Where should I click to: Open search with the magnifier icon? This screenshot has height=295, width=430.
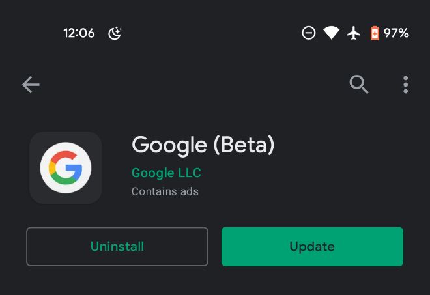[x=359, y=85]
